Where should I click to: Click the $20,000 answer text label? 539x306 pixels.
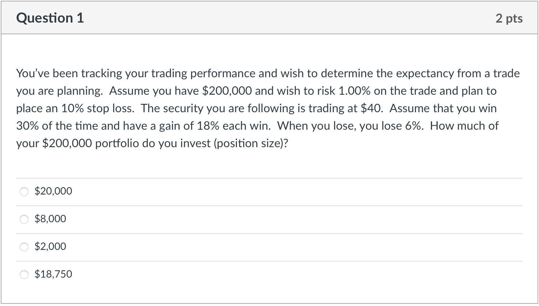coord(53,191)
